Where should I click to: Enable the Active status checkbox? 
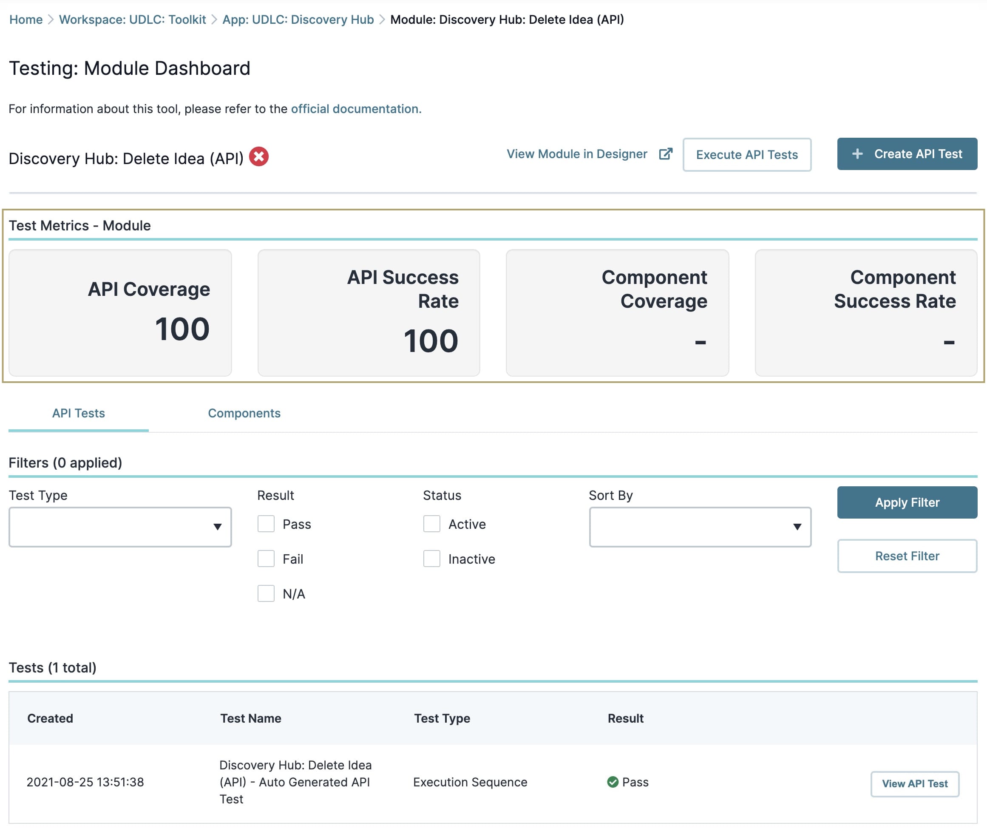coord(431,524)
